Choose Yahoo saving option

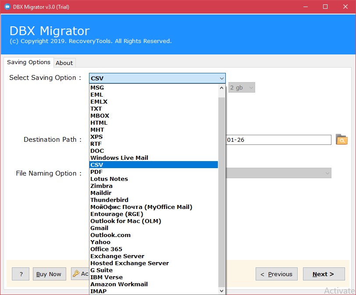click(154, 242)
